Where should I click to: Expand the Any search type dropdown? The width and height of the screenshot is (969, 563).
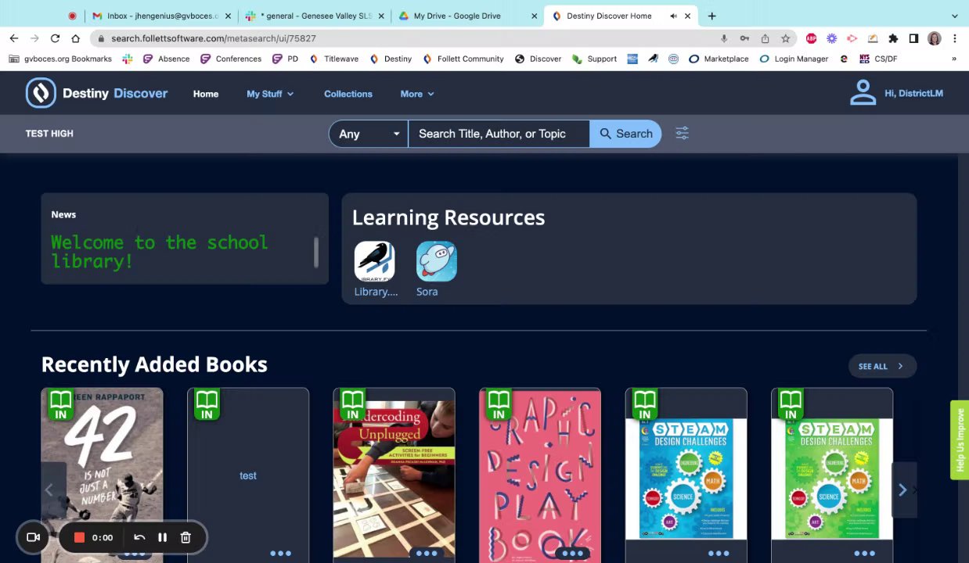click(369, 134)
